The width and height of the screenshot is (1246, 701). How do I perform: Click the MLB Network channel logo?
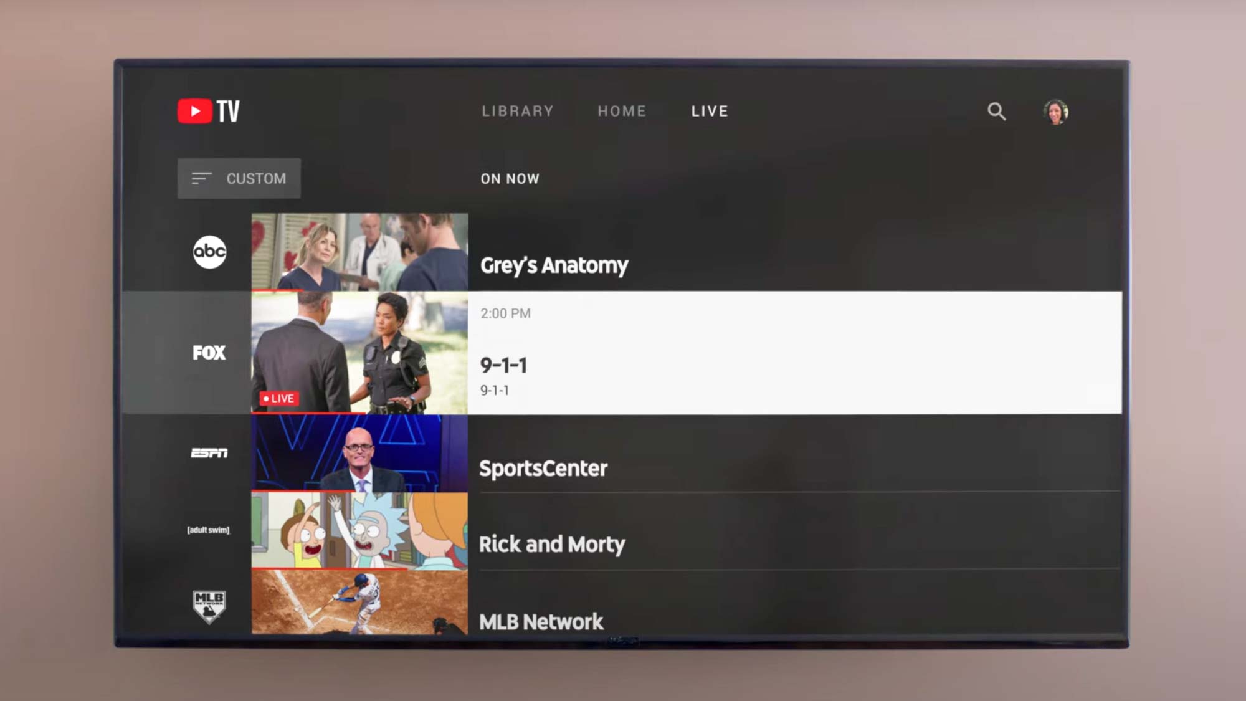209,608
